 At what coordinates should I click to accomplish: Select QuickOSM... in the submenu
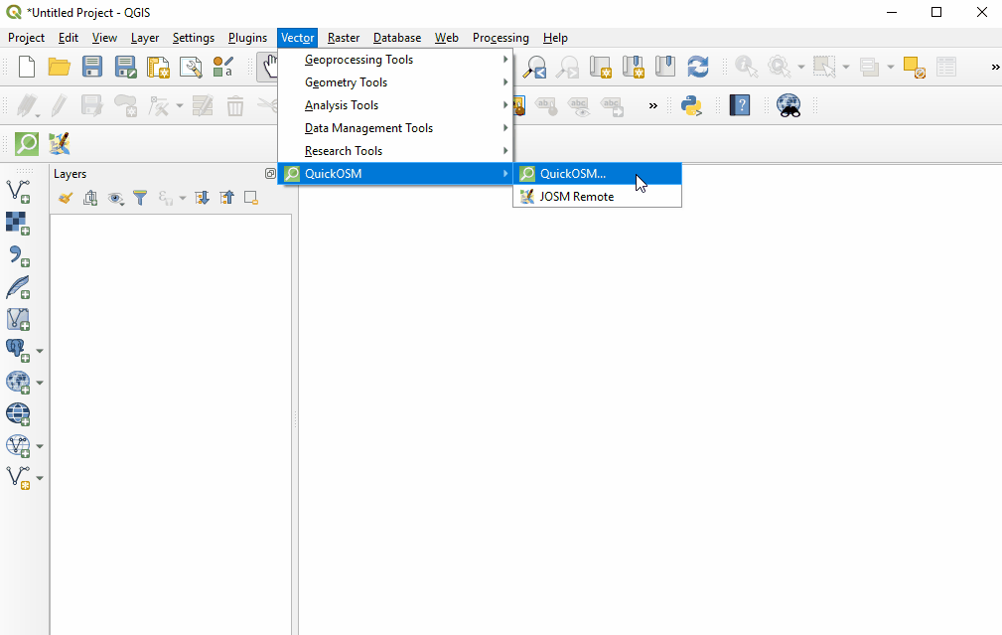pyautogui.click(x=598, y=173)
